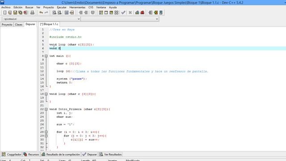The image size is (286, 161).
Task: Click the 'char c [3][3];' line in main
Action: [69, 64]
